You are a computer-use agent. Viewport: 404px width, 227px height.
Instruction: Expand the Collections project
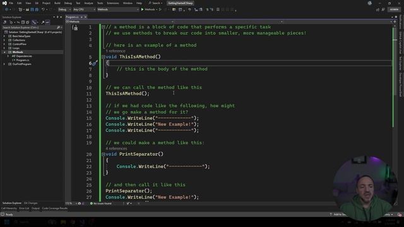4,40
